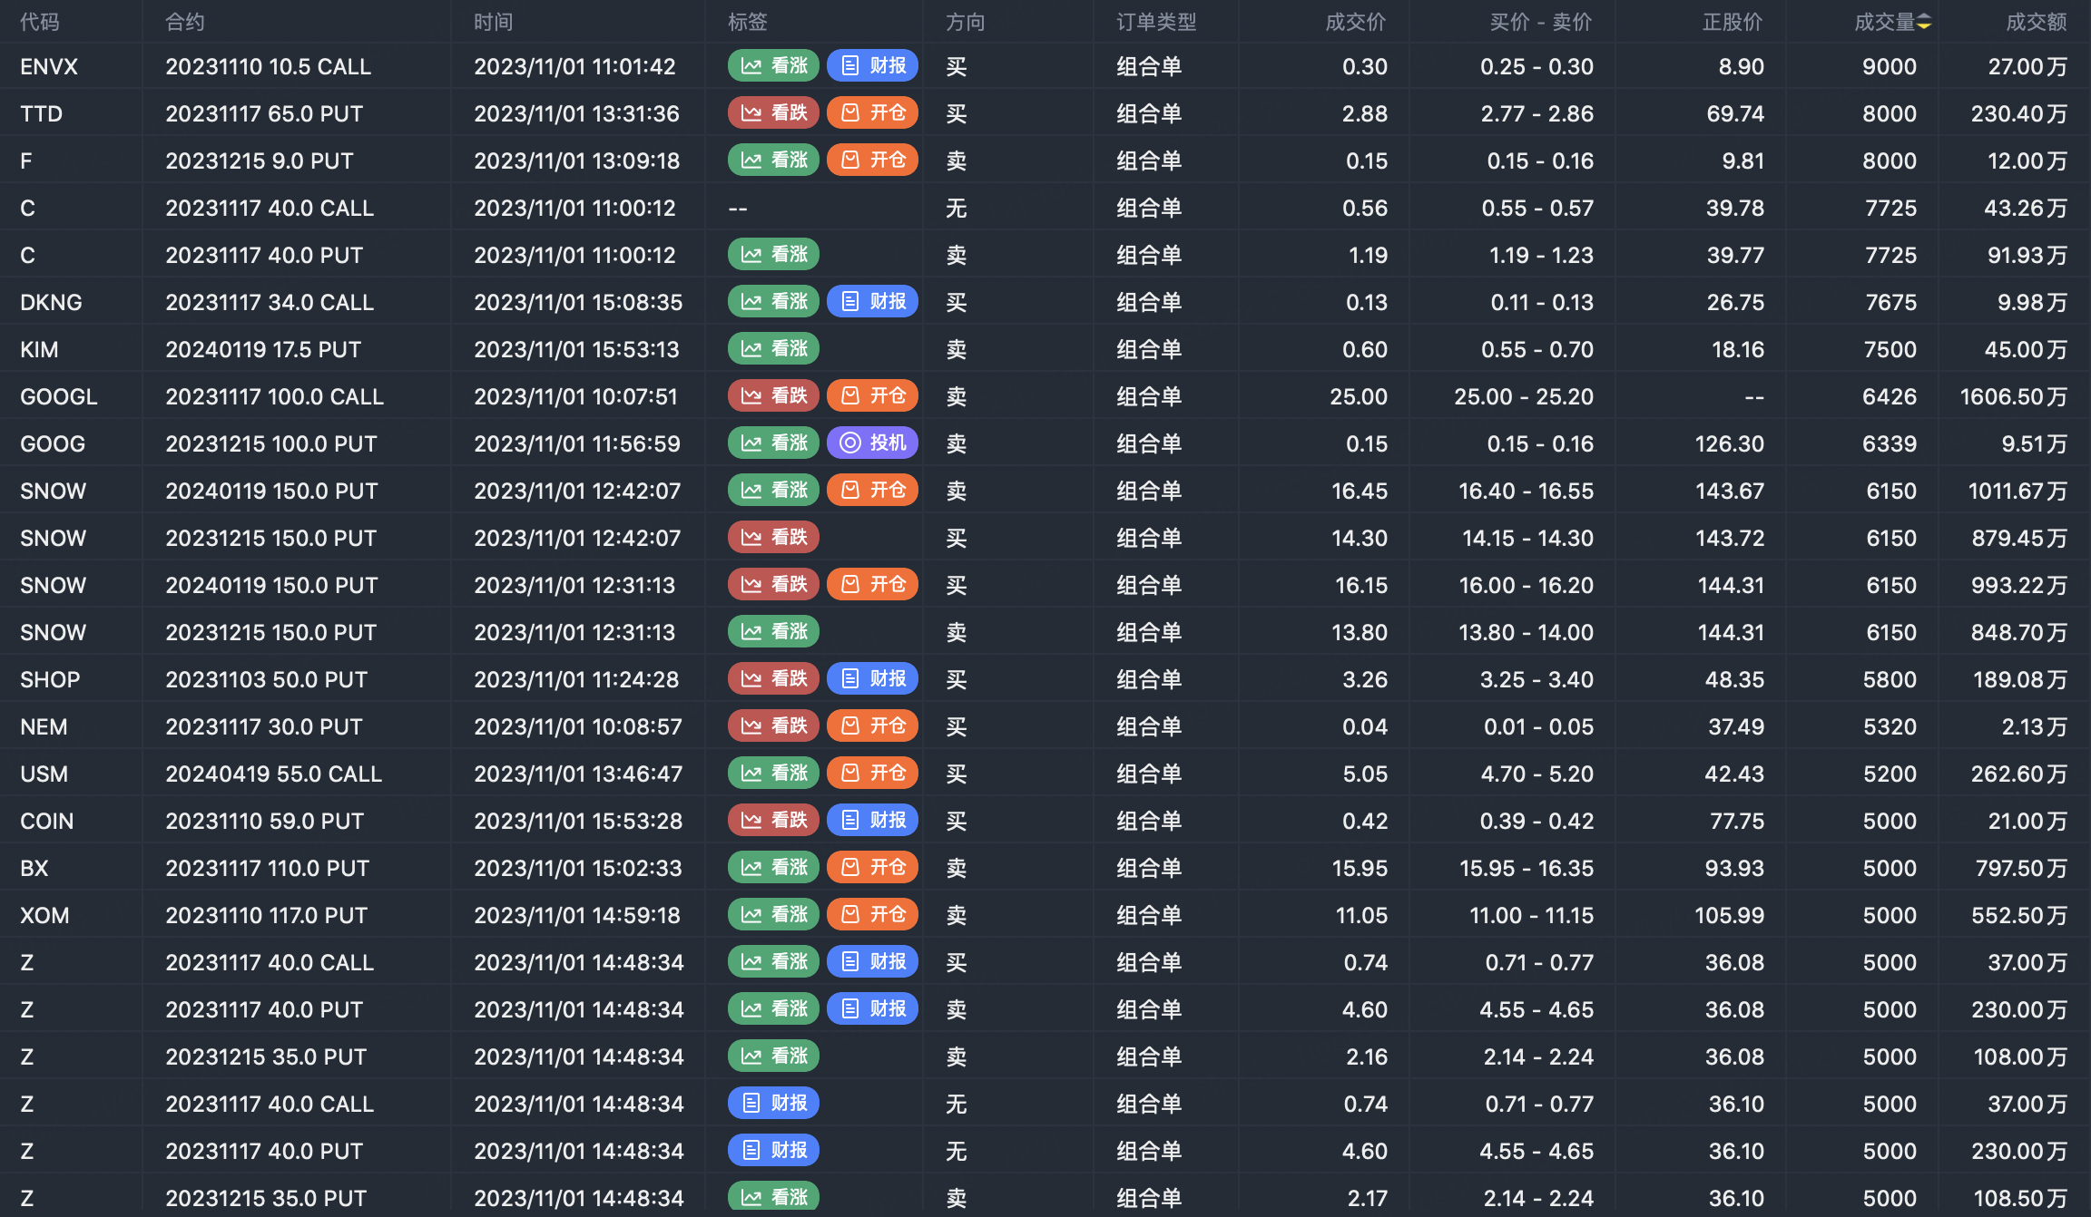
Task: Select the SHOP ticker cell
Action: coord(50,679)
